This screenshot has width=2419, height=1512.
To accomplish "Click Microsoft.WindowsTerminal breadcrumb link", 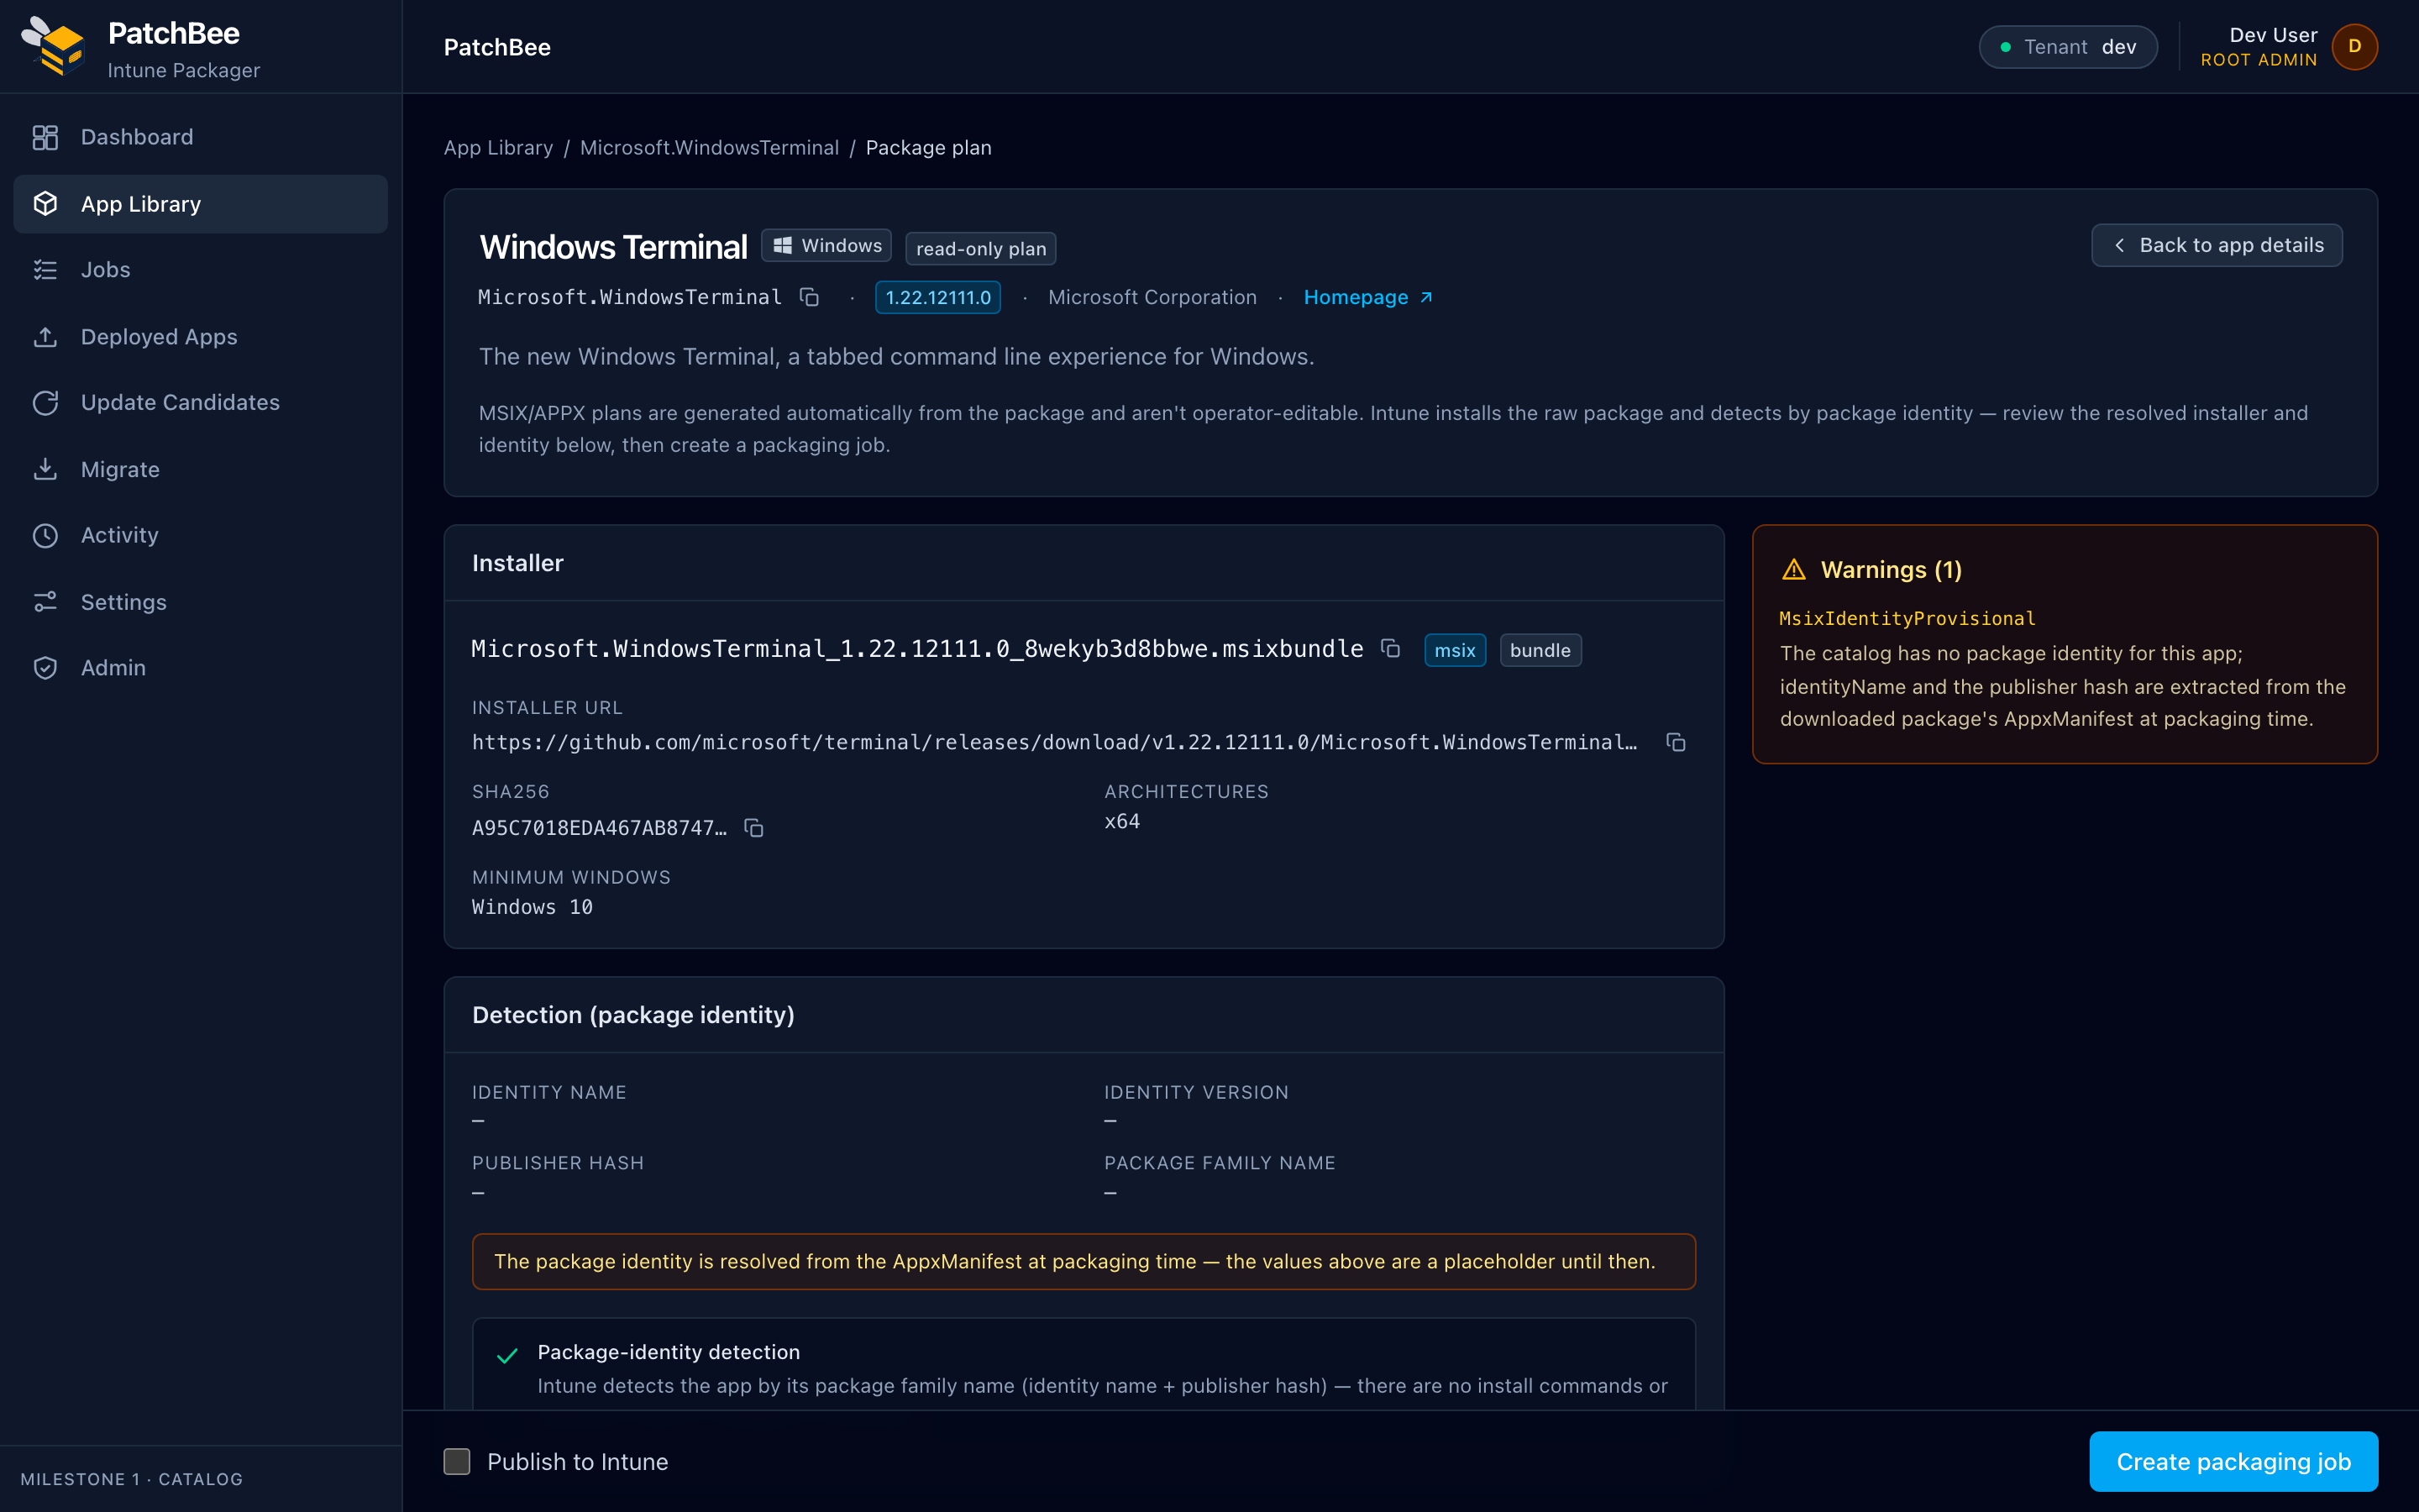I will coord(709,148).
